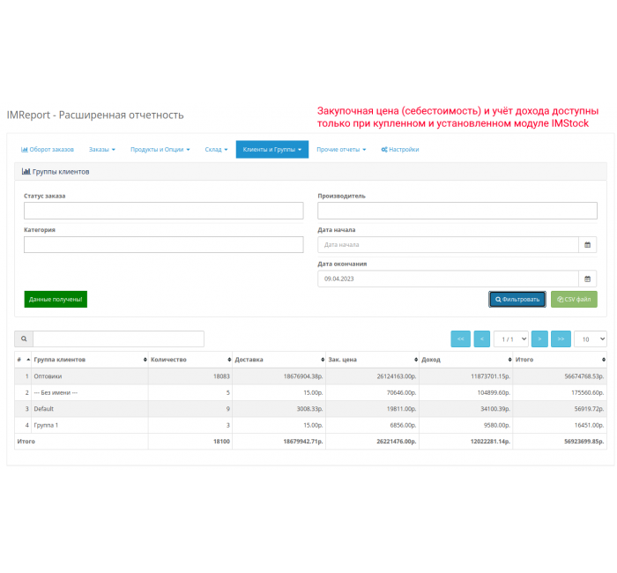The width and height of the screenshot is (617, 573).
Task: Click total value 56674768.53р.
Action: point(584,376)
